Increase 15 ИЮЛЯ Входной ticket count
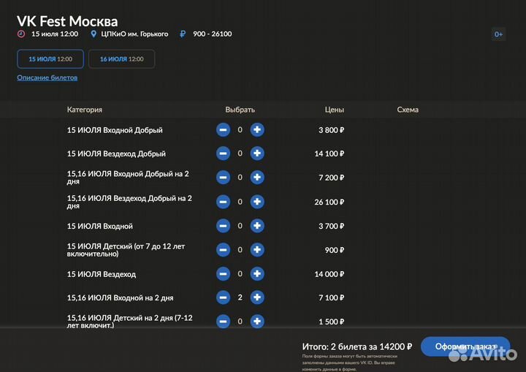The width and height of the screenshot is (526, 372). click(257, 226)
